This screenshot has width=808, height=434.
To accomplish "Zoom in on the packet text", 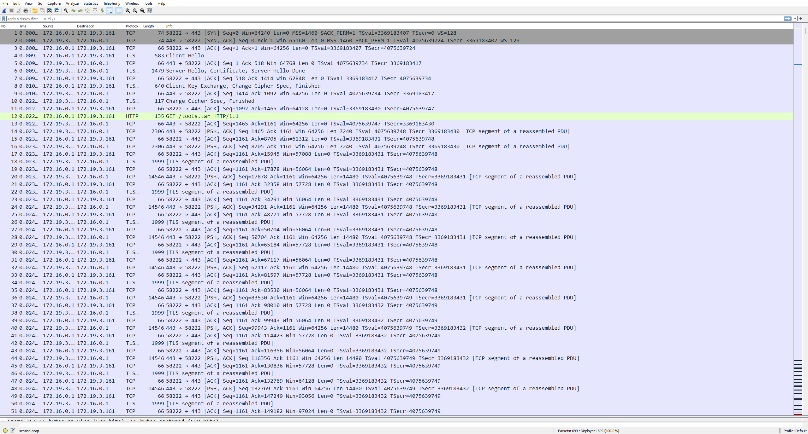I will point(128,11).
